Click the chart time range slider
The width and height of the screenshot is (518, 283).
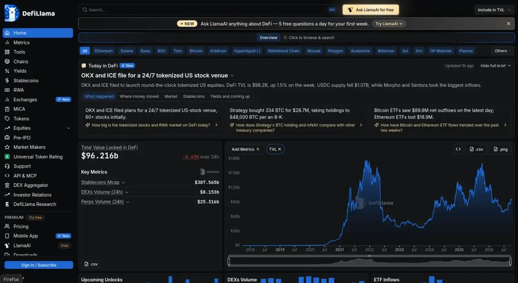[x=370, y=262]
